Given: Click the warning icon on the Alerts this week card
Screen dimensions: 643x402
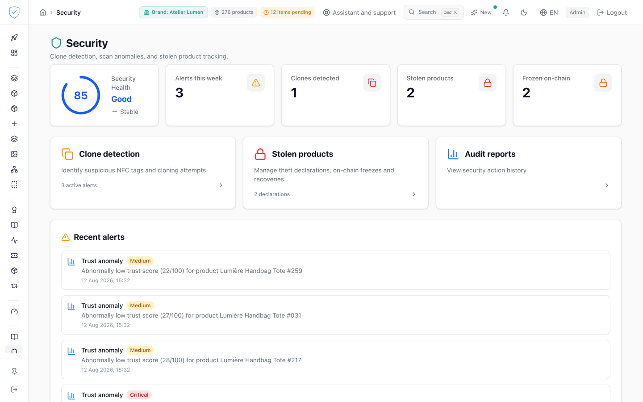Looking at the screenshot, I should (x=256, y=83).
